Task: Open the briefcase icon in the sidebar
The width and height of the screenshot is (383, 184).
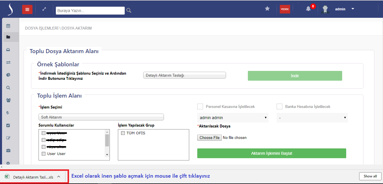Action: pyautogui.click(x=8, y=150)
